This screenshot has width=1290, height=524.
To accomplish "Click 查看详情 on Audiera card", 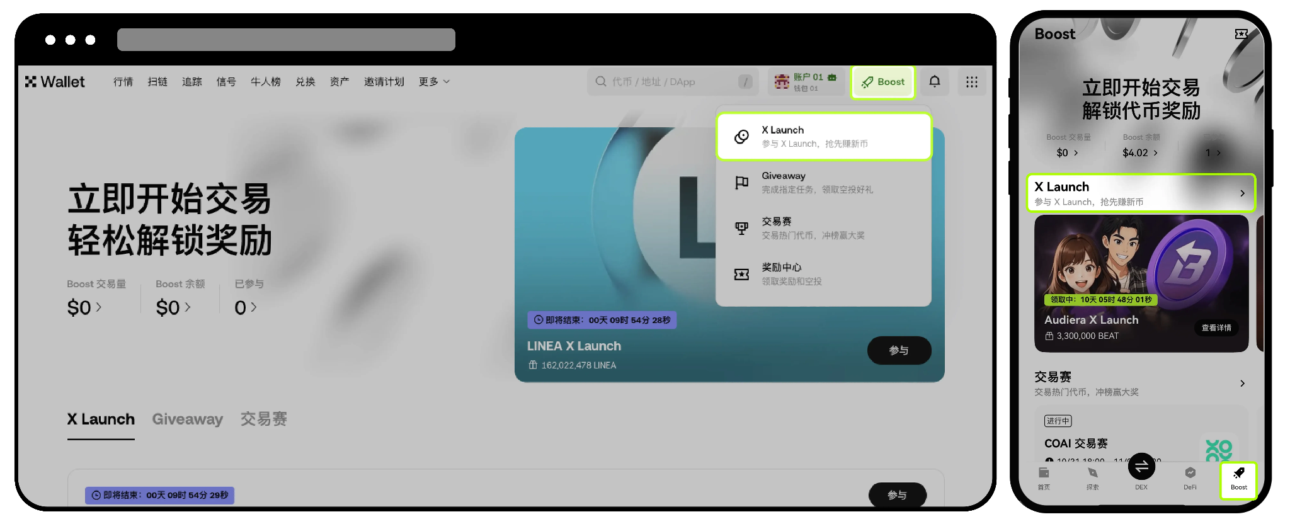I will 1216,327.
